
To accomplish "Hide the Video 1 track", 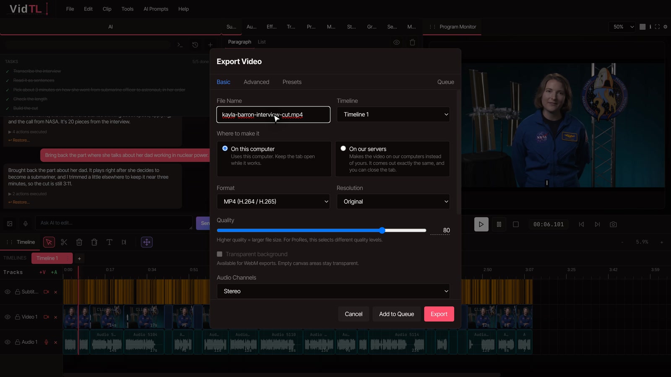I will point(8,317).
